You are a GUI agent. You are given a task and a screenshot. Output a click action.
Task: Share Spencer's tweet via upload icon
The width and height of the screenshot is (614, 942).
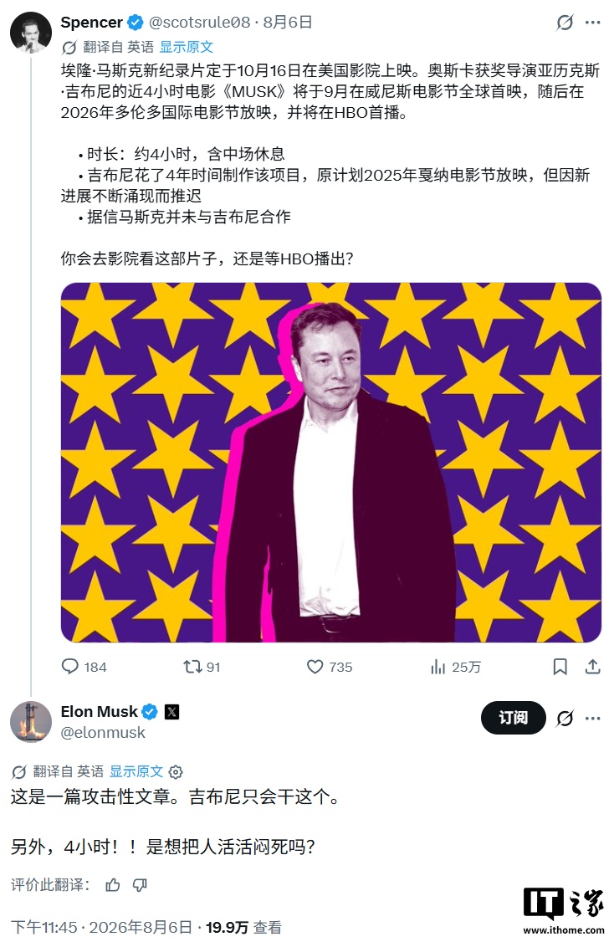click(593, 667)
